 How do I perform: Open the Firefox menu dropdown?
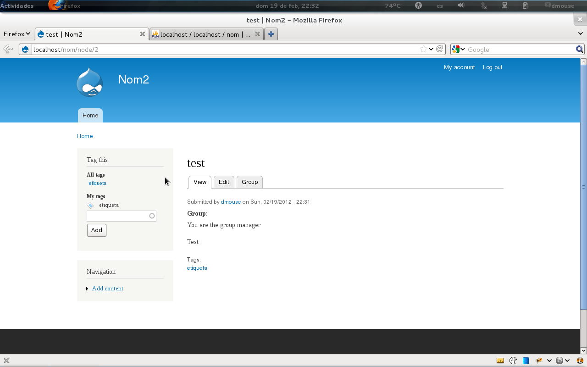[17, 34]
